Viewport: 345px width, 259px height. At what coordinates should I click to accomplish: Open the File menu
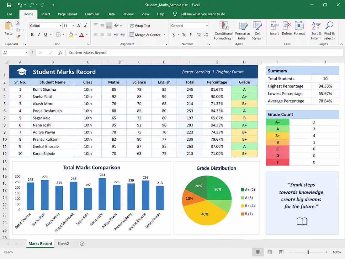9,14
